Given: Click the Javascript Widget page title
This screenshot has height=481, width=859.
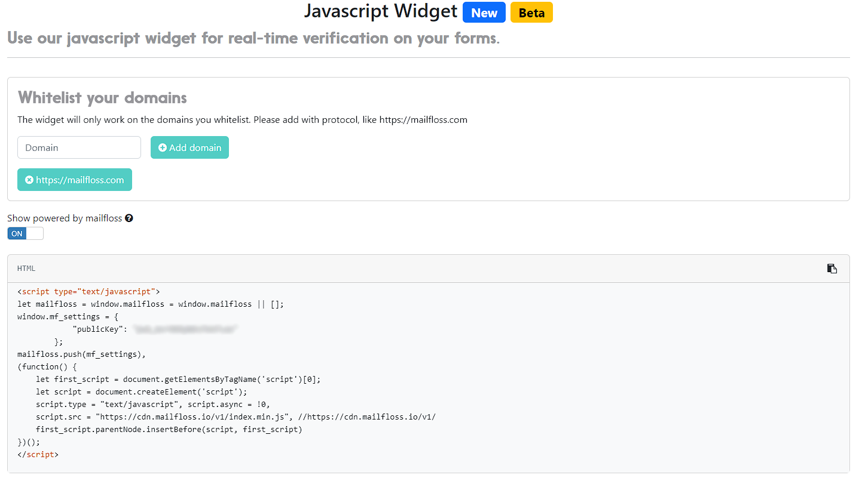Looking at the screenshot, I should pos(381,11).
